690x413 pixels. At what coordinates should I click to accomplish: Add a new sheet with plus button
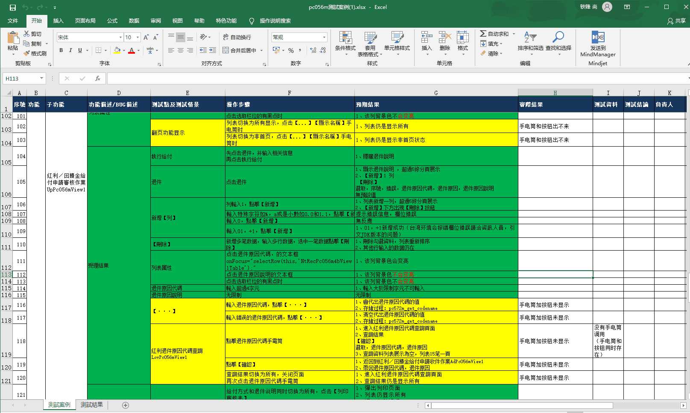126,405
